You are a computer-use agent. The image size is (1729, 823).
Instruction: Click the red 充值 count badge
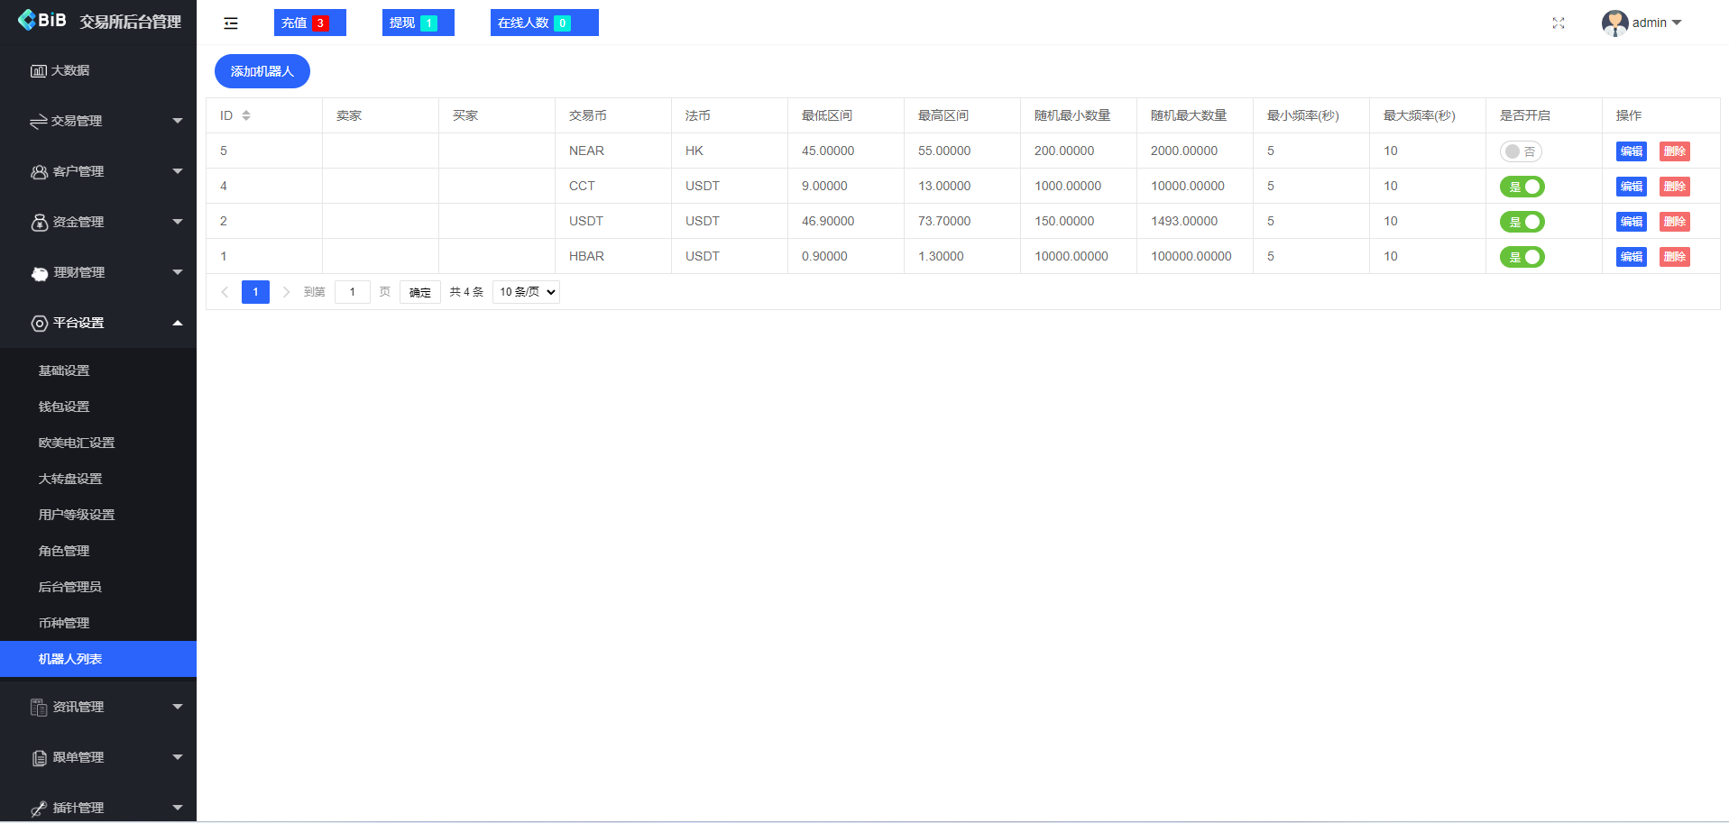[x=320, y=23]
